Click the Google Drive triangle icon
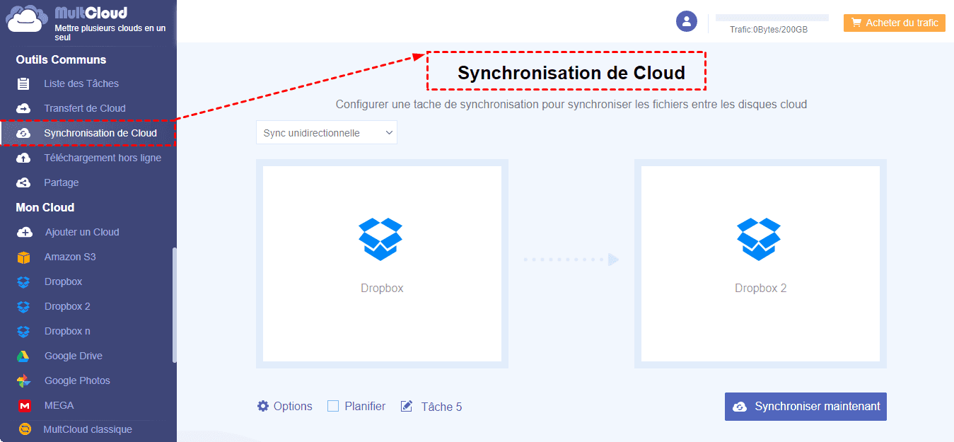 coord(24,356)
